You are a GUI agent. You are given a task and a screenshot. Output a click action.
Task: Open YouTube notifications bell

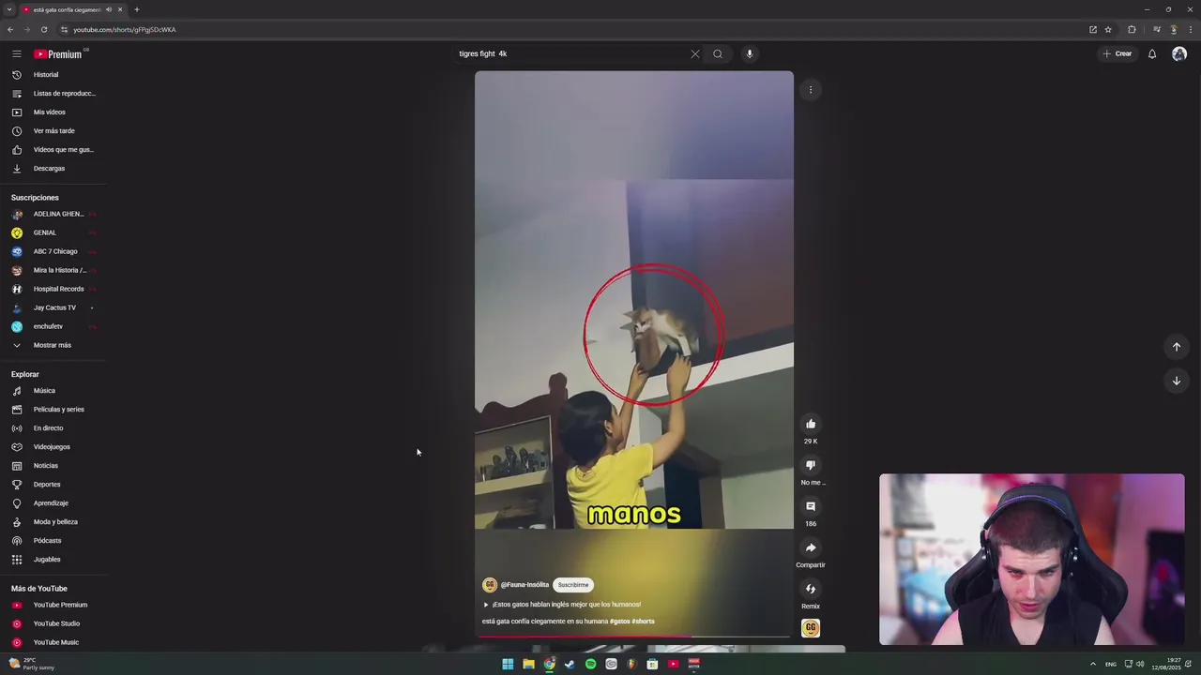tap(1152, 53)
